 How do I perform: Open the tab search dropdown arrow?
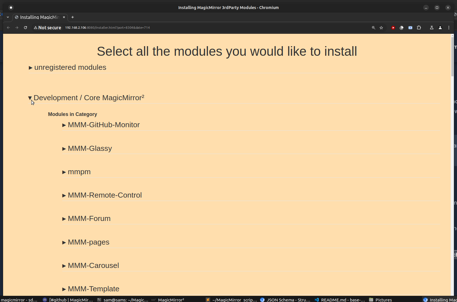click(x=8, y=17)
